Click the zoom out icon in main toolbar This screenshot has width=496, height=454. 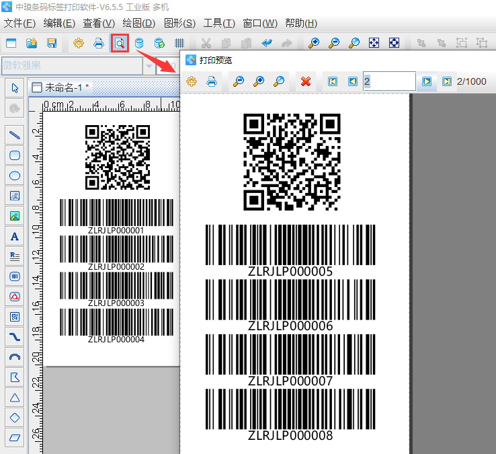coord(334,43)
